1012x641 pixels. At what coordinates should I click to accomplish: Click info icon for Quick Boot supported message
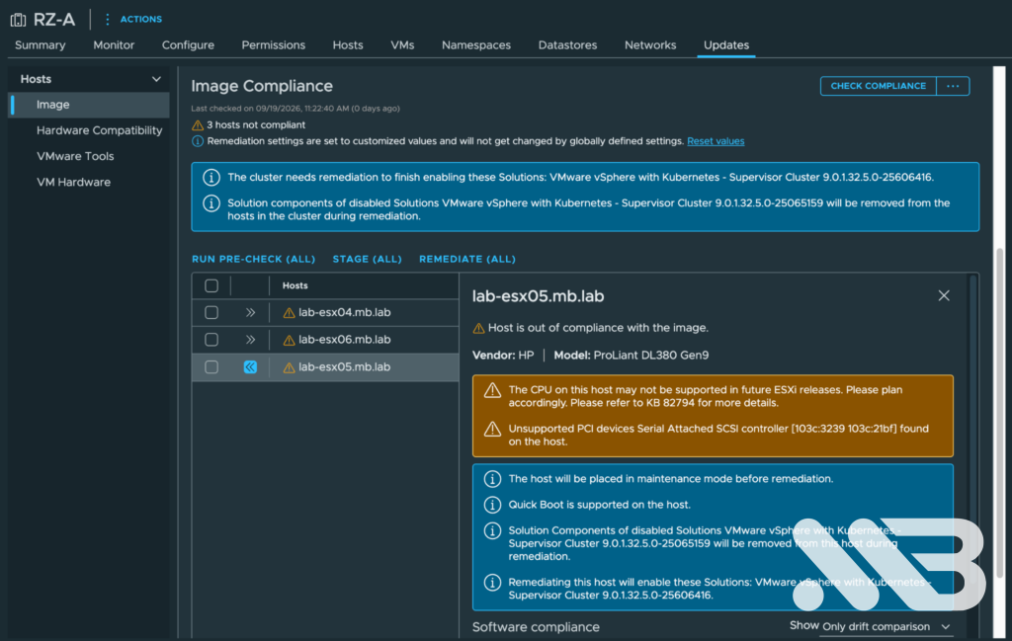pyautogui.click(x=492, y=505)
